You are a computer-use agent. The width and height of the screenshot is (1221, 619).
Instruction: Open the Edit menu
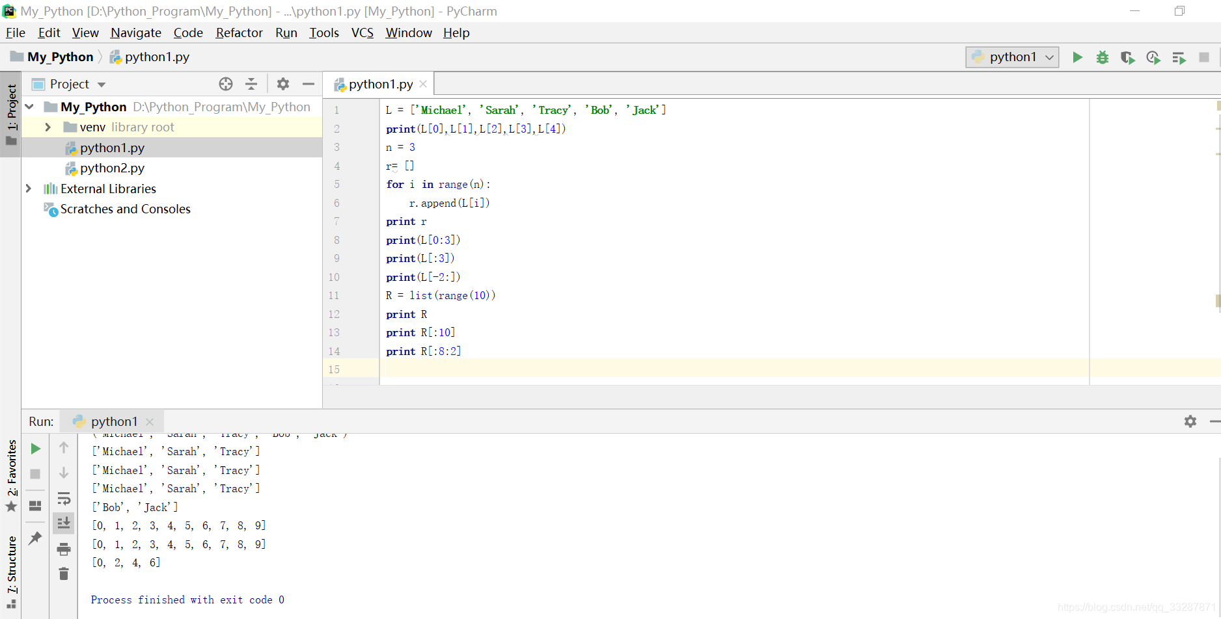[x=49, y=33]
